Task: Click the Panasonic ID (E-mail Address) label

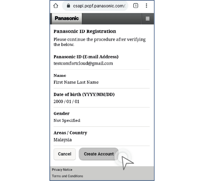Action: (x=86, y=57)
